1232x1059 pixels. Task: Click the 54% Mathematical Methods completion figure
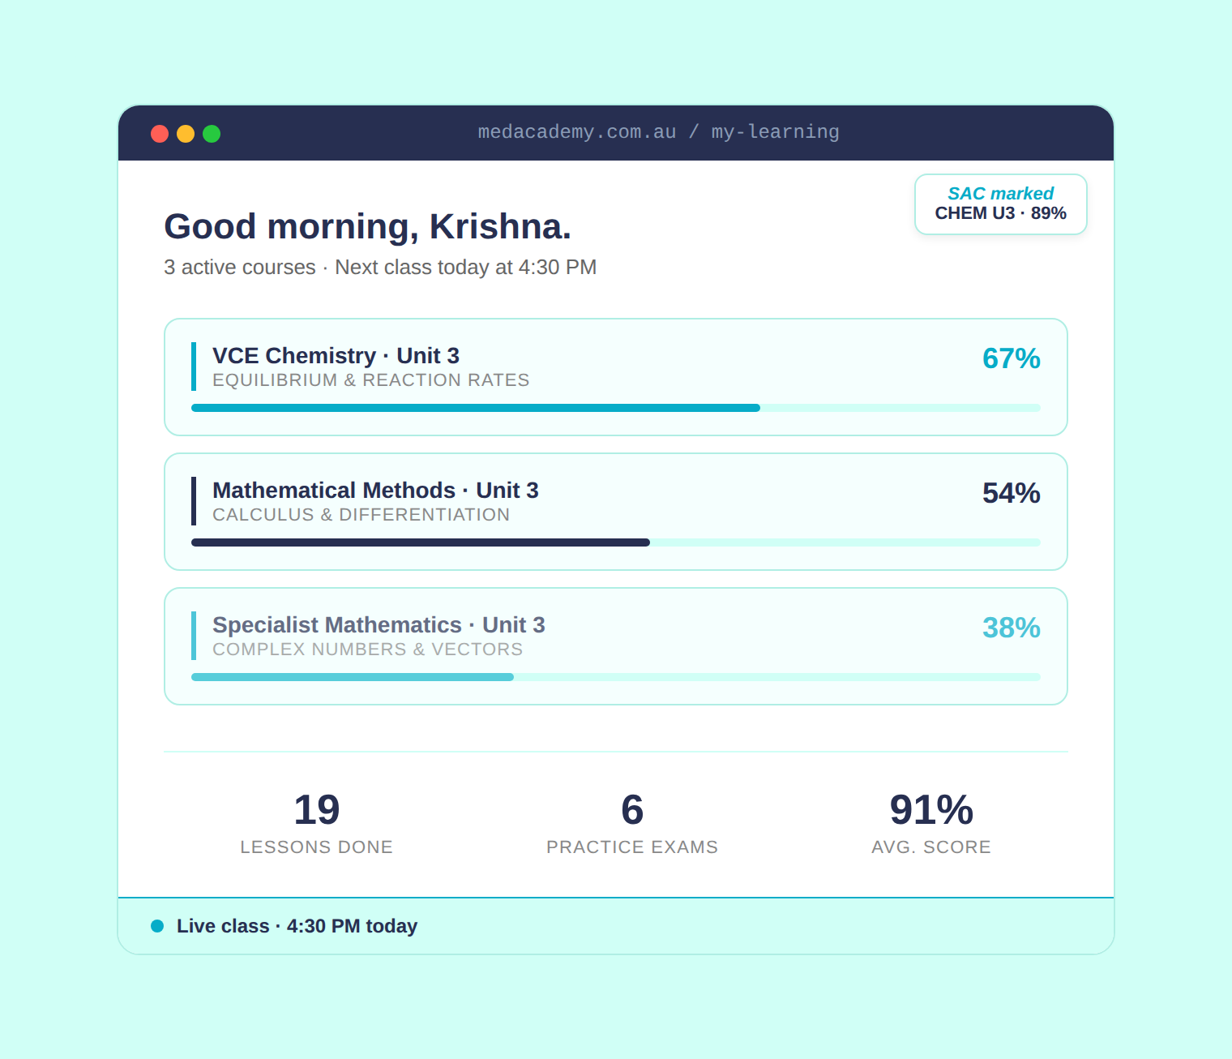tap(1011, 493)
